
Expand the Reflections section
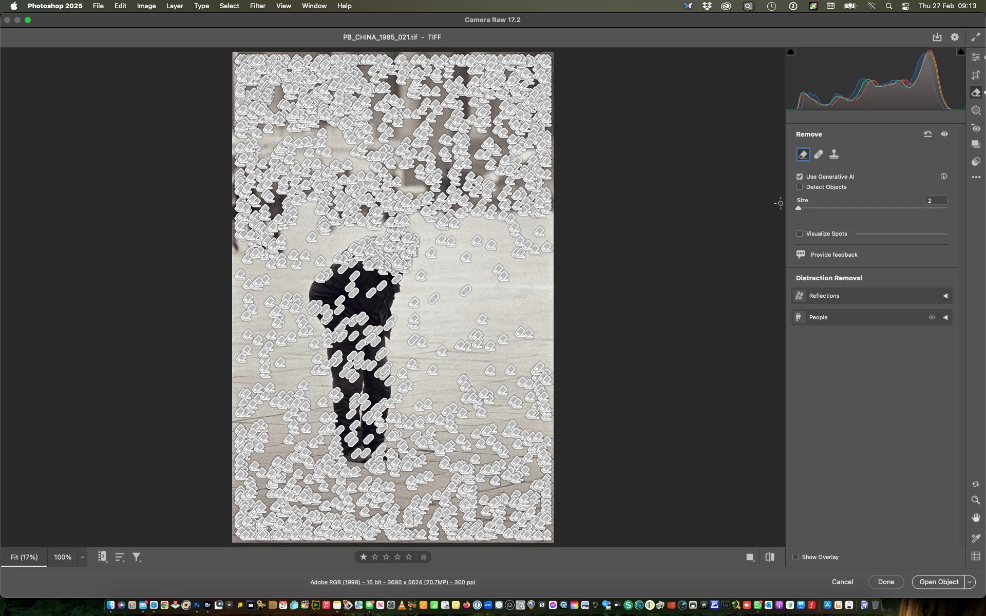[945, 296]
